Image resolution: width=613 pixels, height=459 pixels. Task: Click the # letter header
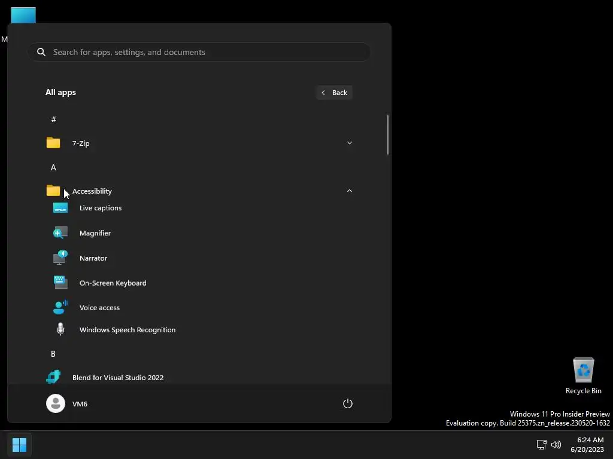[x=53, y=119]
